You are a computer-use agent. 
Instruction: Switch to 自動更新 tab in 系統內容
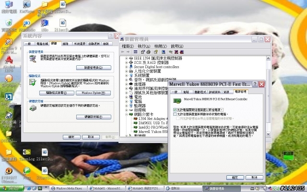(94, 44)
